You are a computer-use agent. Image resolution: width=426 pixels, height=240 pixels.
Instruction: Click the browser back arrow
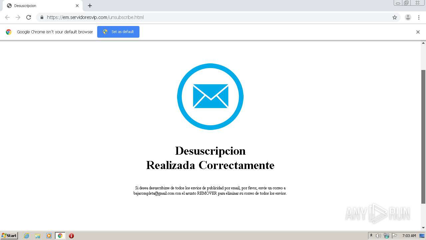click(x=7, y=17)
